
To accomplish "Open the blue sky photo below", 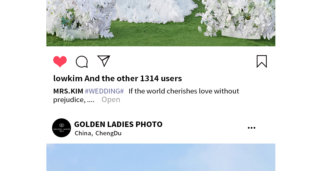I will pos(161,157).
